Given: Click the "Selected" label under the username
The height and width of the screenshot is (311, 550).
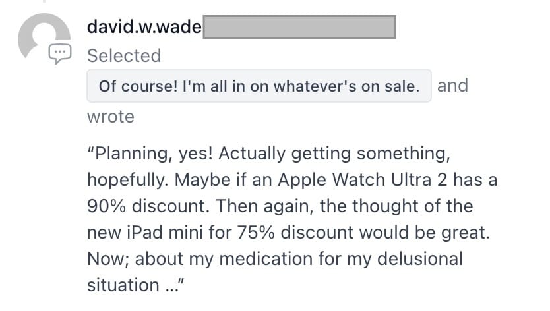Looking at the screenshot, I should coord(124,55).
